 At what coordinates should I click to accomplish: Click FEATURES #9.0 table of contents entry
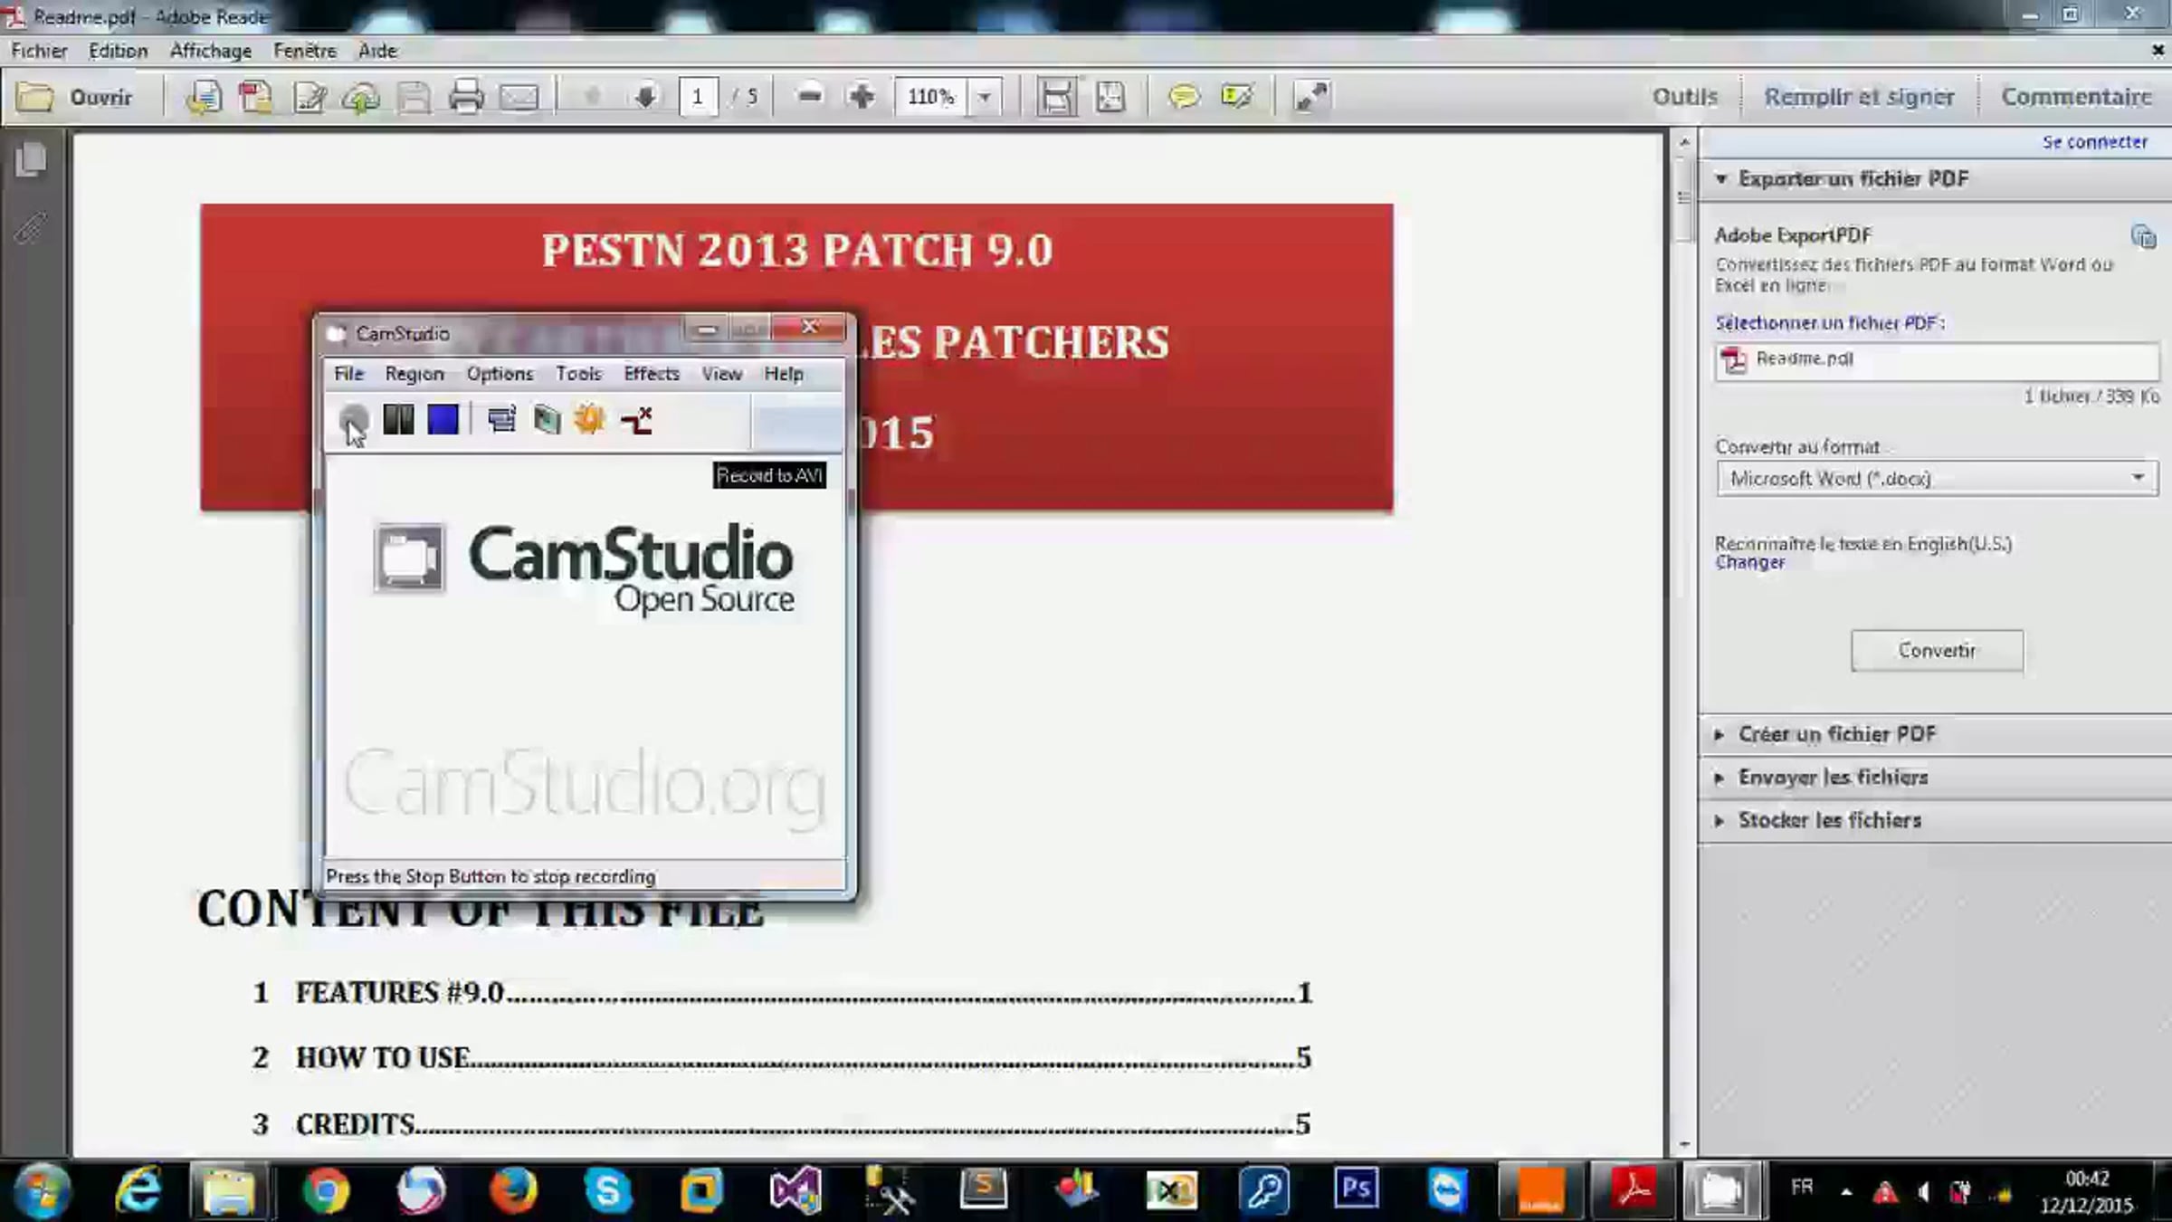pos(782,993)
